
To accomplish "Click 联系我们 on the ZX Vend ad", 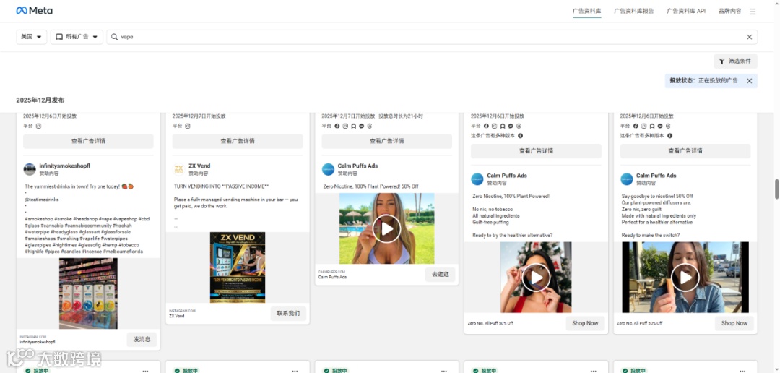I will coord(288,314).
